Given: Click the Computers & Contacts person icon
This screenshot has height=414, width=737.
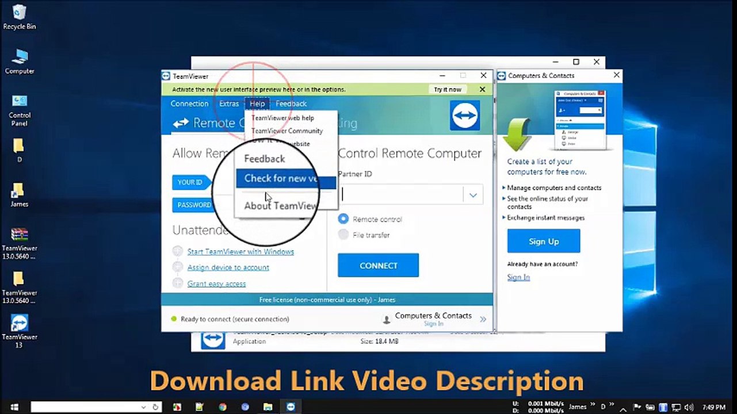Looking at the screenshot, I should coord(386,319).
